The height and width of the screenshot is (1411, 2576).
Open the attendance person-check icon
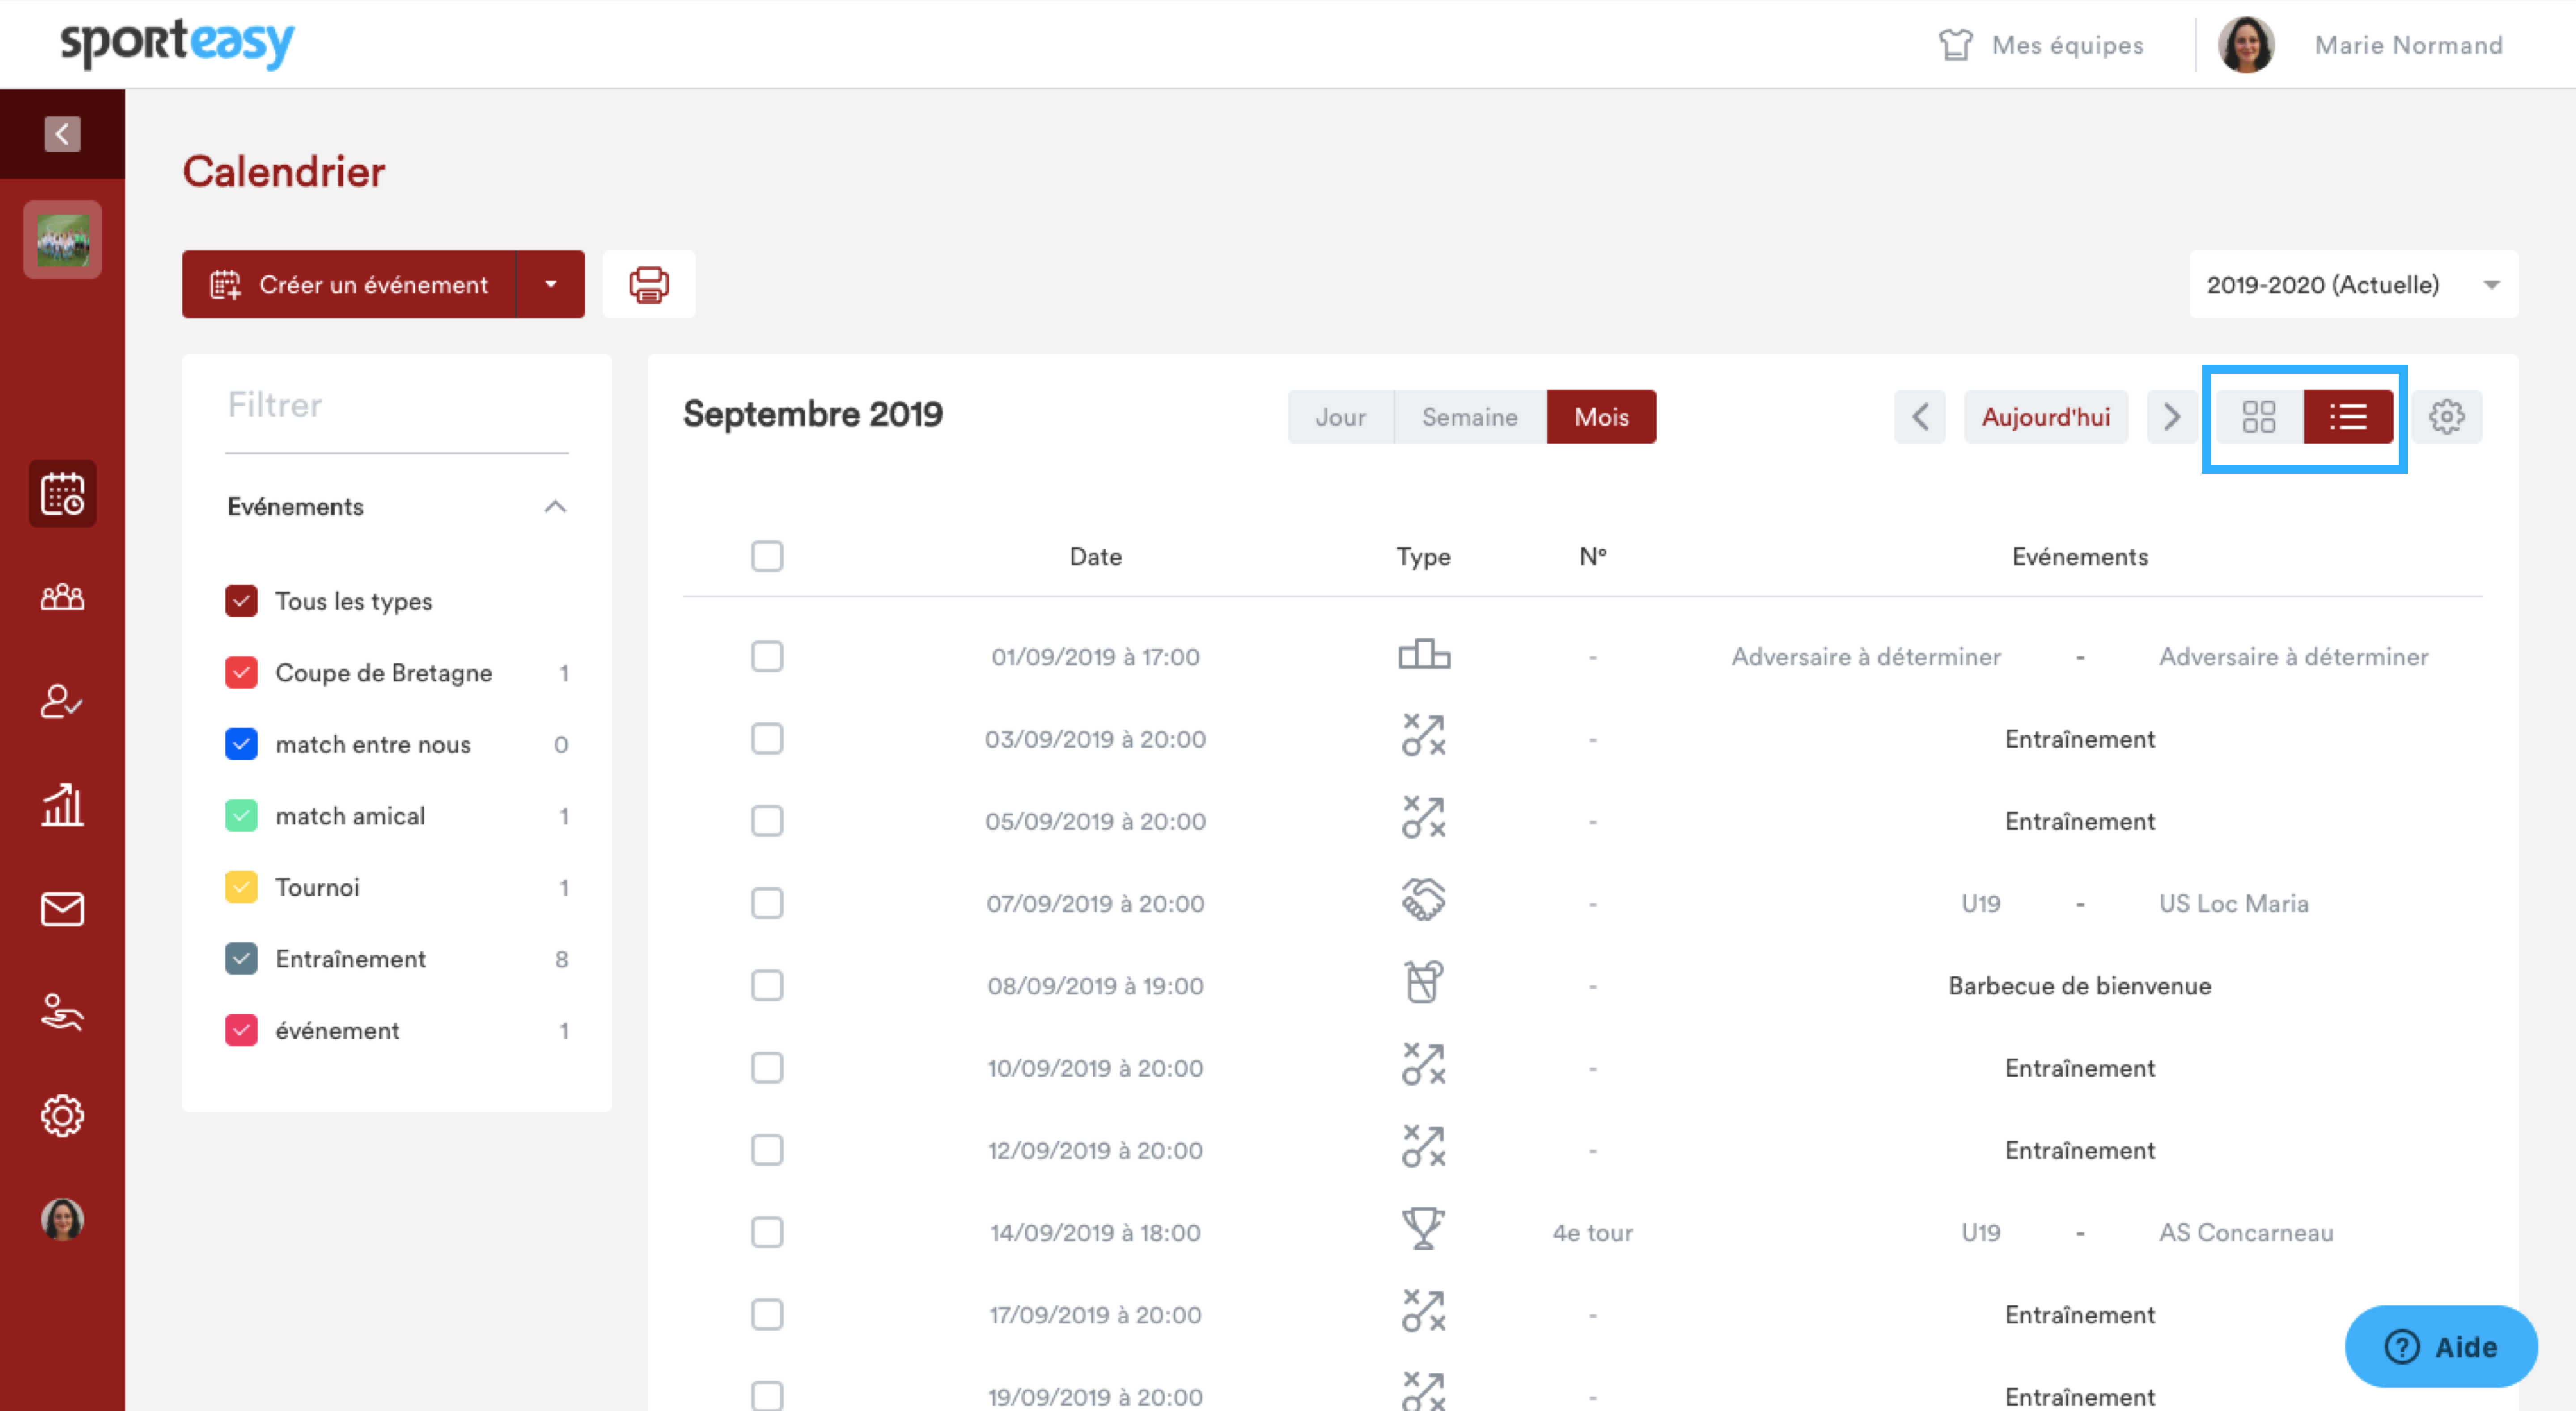62,701
